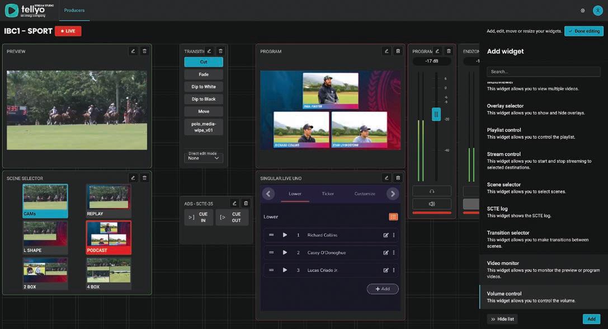Click the Tellyo Stream Studio logo
This screenshot has height=329, width=608.
(x=29, y=11)
